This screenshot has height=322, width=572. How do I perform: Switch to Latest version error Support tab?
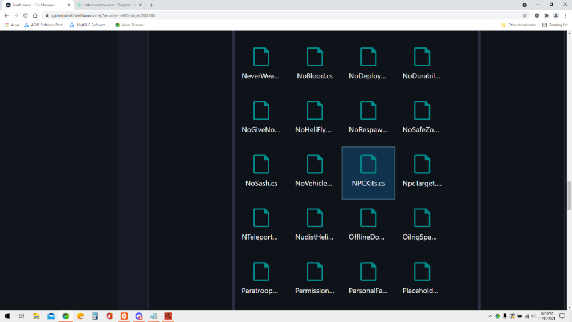(x=109, y=5)
